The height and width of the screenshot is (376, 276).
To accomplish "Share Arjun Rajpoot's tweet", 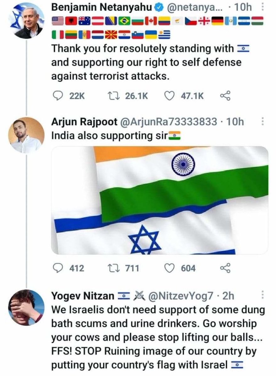I will point(225,268).
